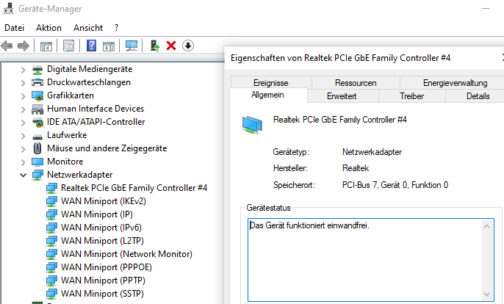Click the Properties toolbar icon
The image size is (504, 304).
(69, 46)
